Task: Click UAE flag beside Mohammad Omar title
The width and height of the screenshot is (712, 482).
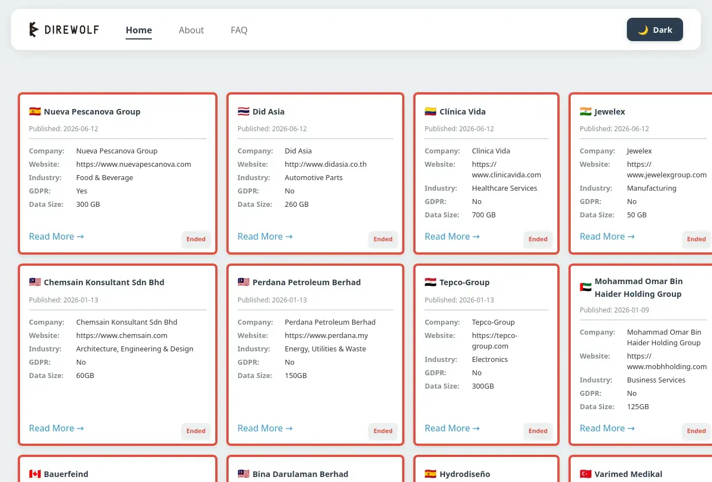Action: pyautogui.click(x=586, y=287)
